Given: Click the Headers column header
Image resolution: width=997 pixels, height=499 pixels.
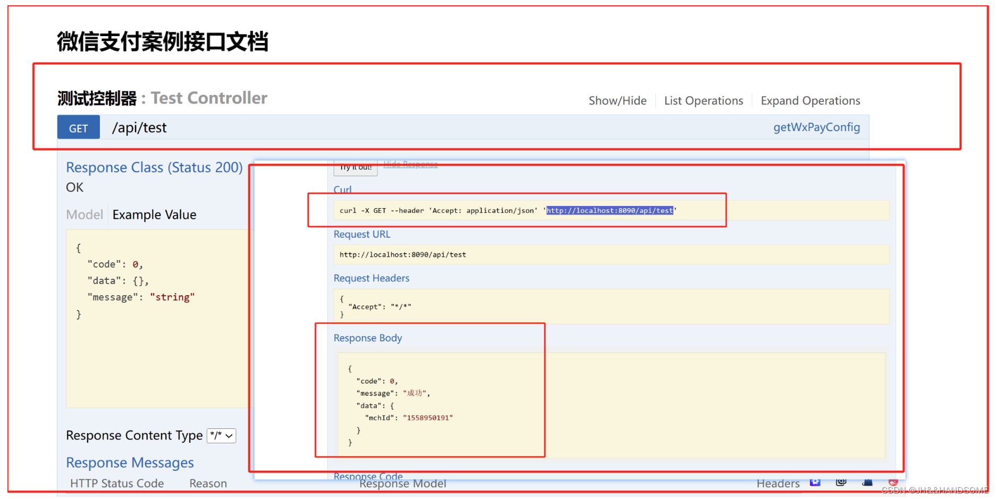Looking at the screenshot, I should click(778, 484).
